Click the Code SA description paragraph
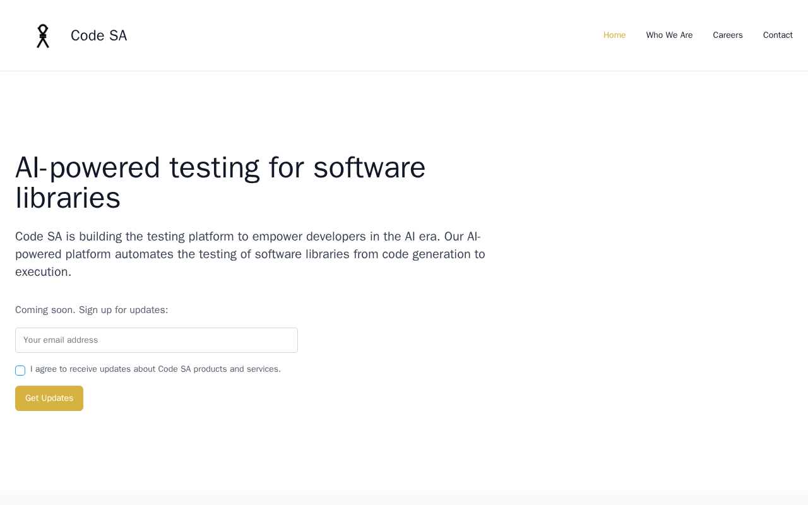The image size is (808, 505). point(250,254)
